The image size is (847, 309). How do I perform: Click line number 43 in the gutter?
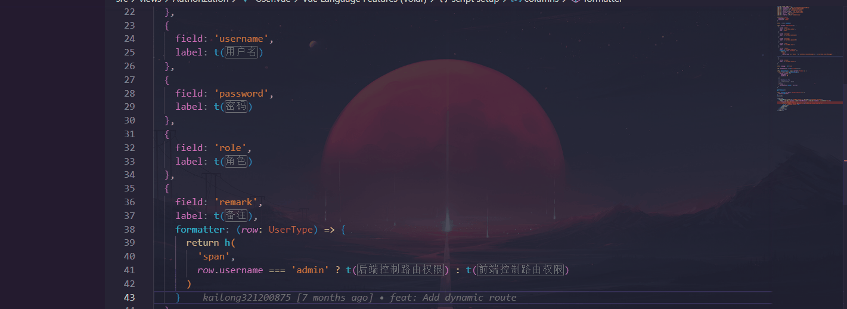point(130,298)
